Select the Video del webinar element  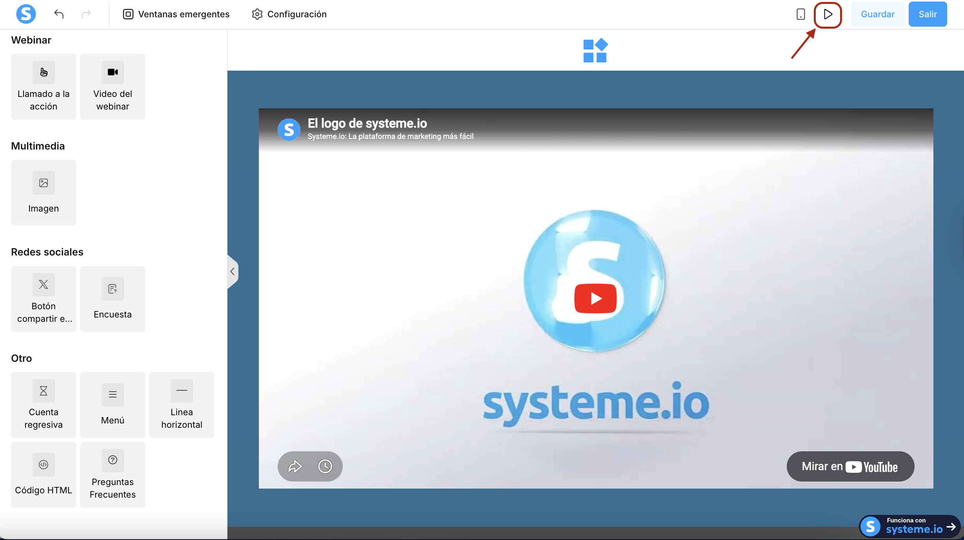[113, 86]
